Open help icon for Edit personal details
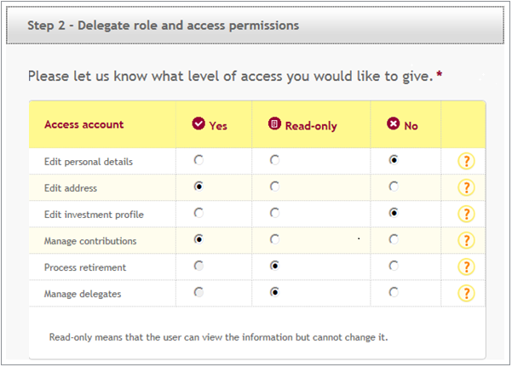The image size is (512, 367). 466,161
